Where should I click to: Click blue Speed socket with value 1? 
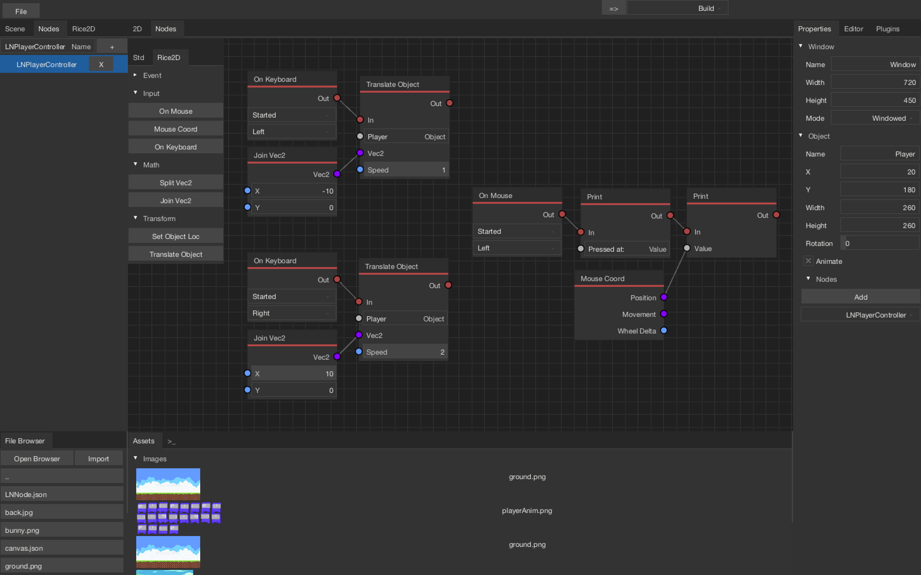pyautogui.click(x=360, y=170)
